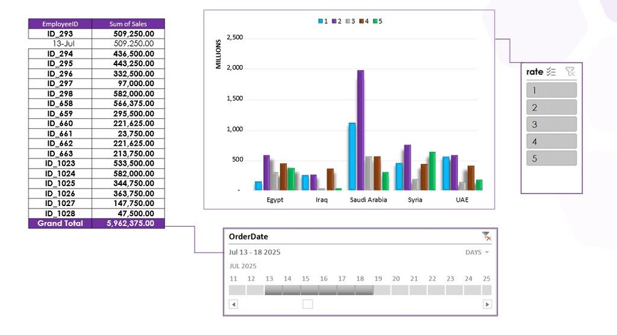
Task: Select July 25 on the timeline
Action: [x=487, y=290]
